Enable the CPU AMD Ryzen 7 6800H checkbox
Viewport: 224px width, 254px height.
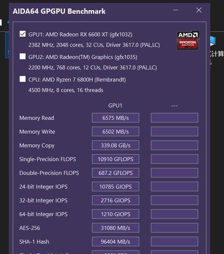click(x=22, y=79)
